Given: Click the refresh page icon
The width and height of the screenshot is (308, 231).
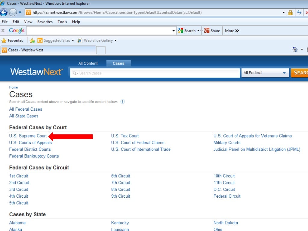Looking at the screenshot, I should click(299, 12).
